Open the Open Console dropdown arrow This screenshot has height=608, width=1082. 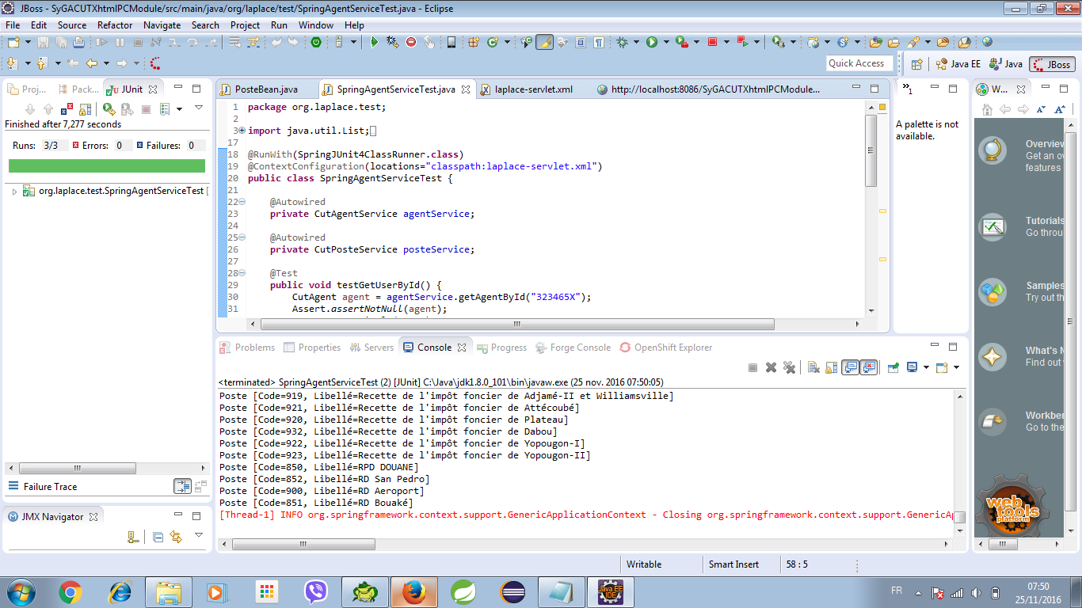point(957,367)
